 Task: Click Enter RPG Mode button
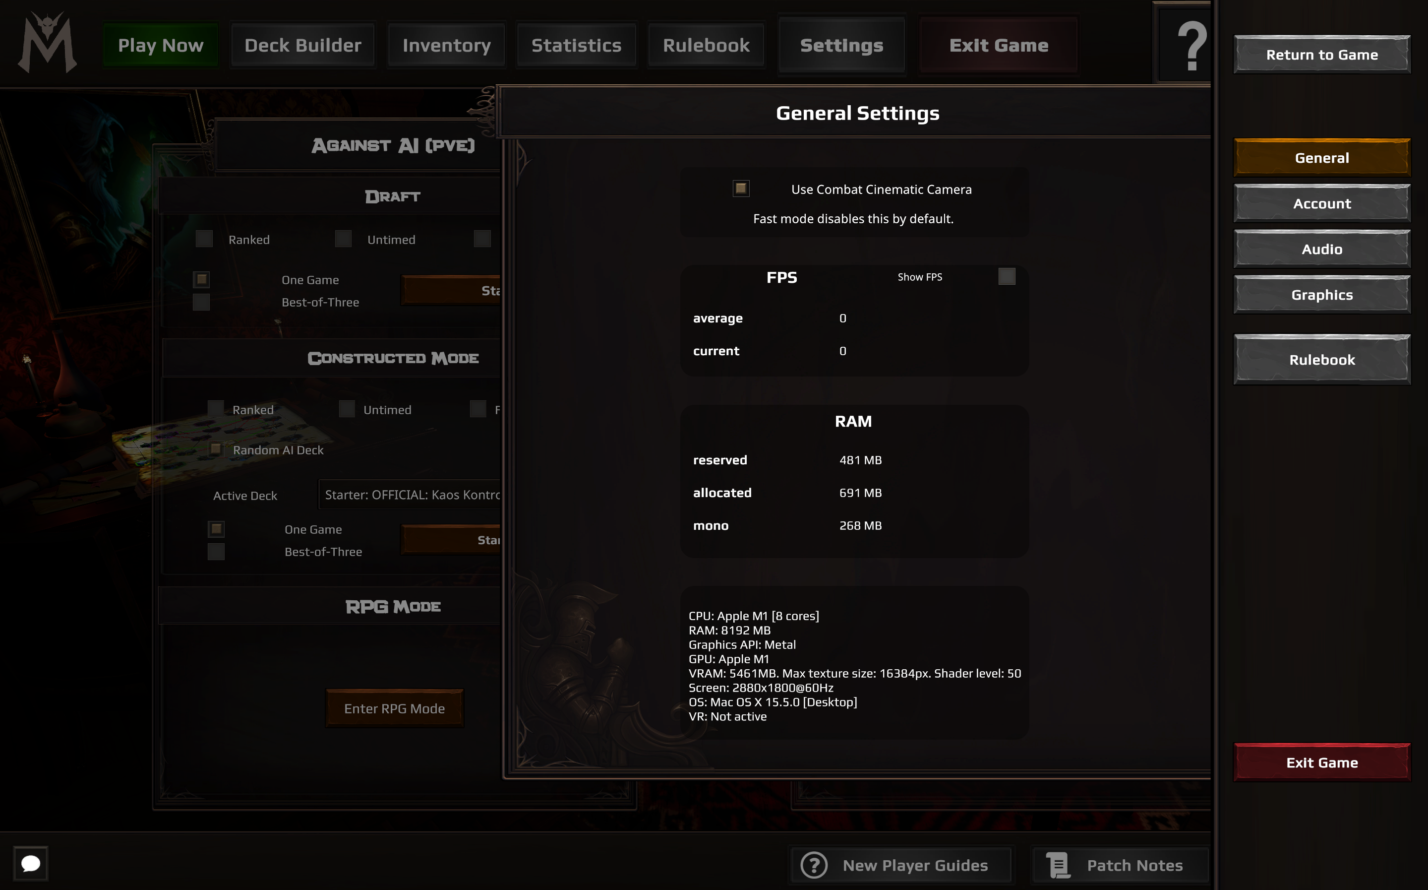[394, 708]
